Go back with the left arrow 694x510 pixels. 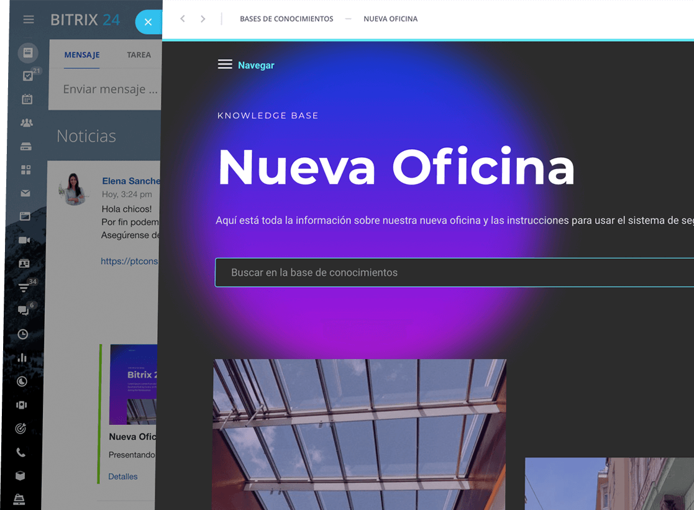tap(183, 19)
